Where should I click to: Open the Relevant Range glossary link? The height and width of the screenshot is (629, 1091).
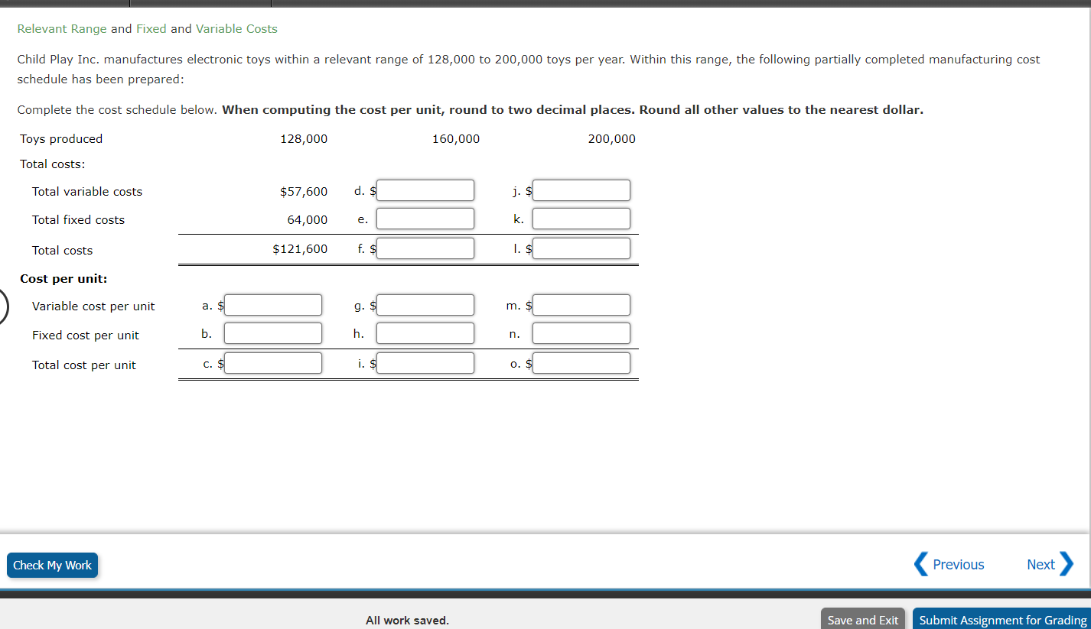61,28
